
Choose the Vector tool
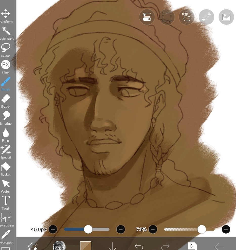tap(6, 186)
